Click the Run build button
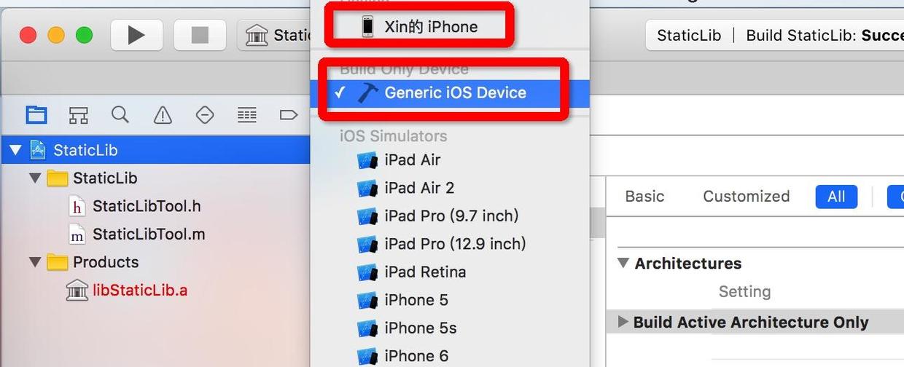 (x=136, y=35)
